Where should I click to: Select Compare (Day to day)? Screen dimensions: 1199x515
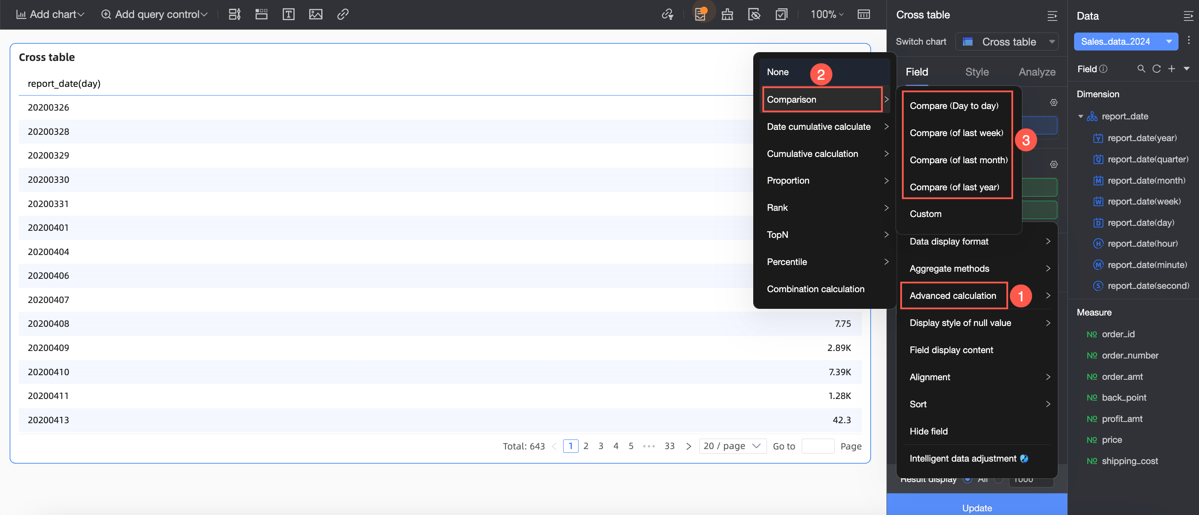954,106
